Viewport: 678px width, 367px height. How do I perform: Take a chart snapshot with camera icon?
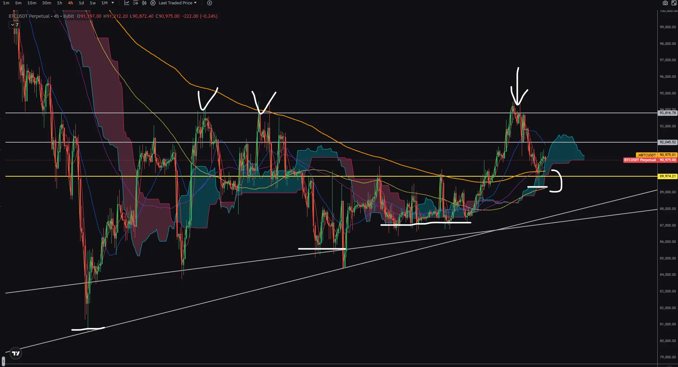665,3
